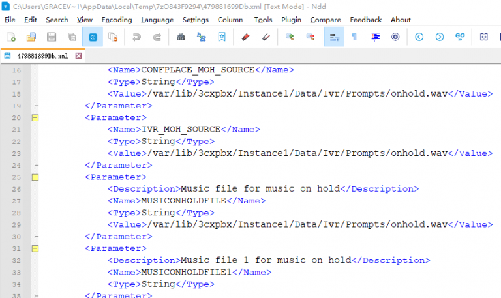Toggle the indent guide toolbar button
Image resolution: width=501 pixels, height=298 pixels.
375,37
